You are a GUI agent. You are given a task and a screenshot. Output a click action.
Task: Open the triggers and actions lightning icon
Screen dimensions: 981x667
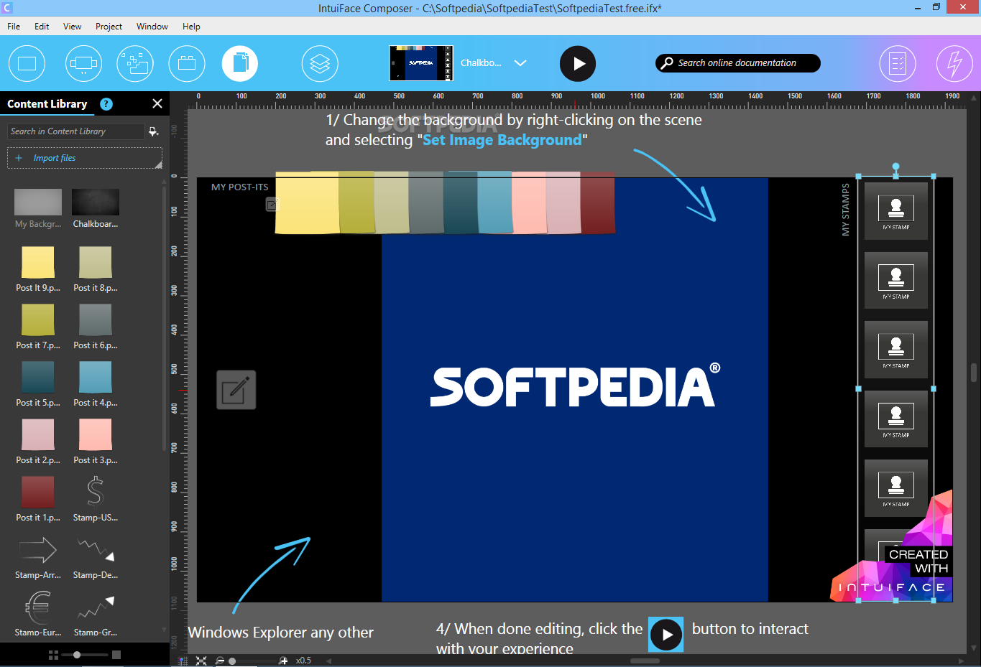click(x=954, y=63)
